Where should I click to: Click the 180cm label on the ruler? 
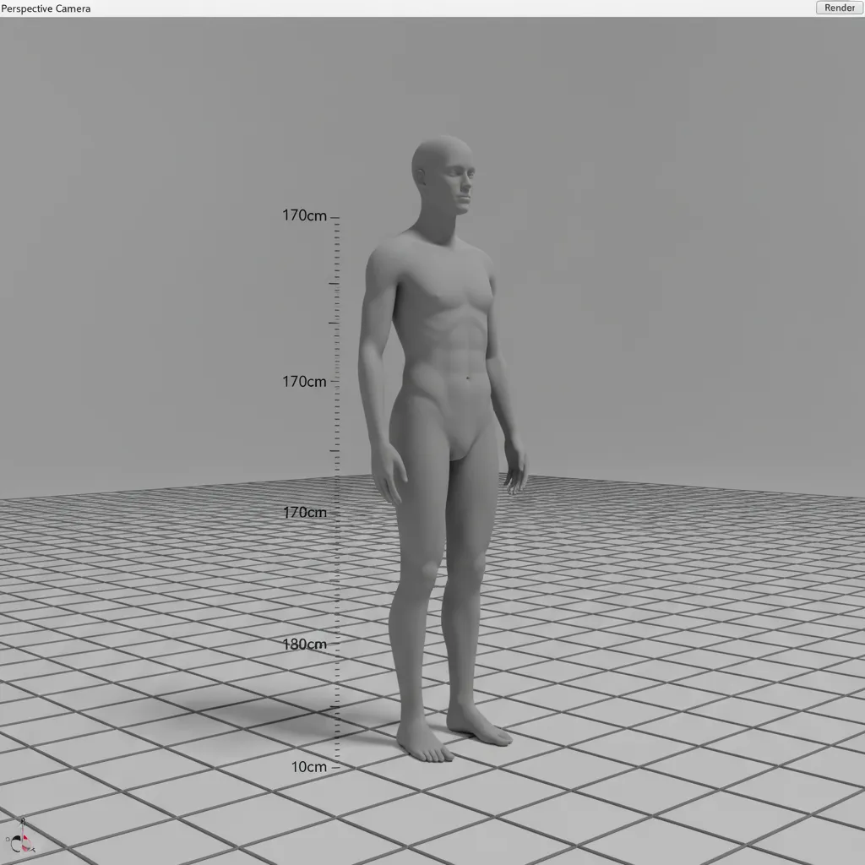point(306,644)
